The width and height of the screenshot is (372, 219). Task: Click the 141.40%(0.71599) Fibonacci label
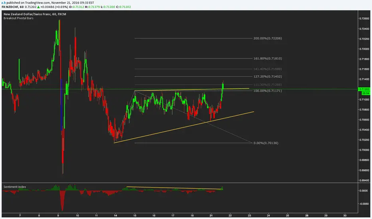click(267, 69)
